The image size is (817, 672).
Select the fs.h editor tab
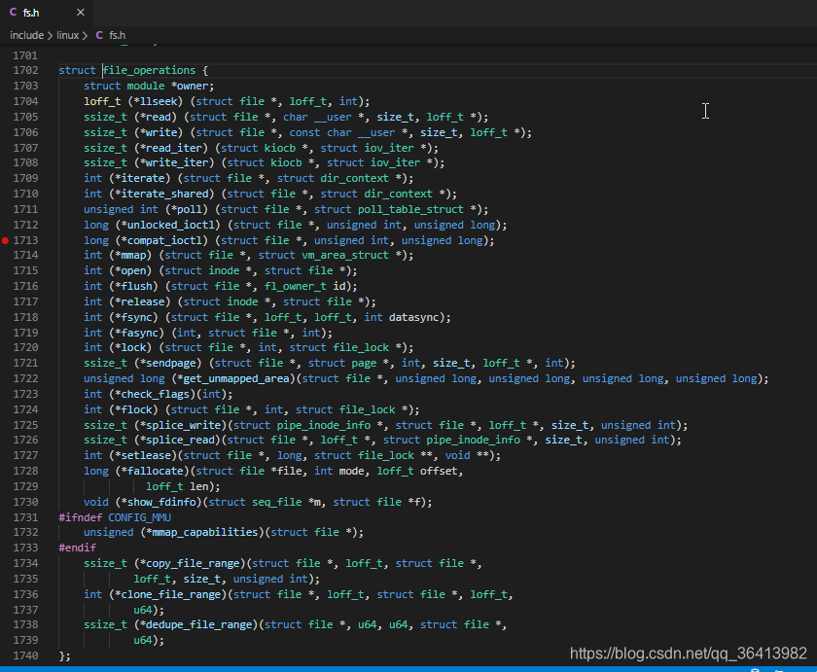pos(47,13)
